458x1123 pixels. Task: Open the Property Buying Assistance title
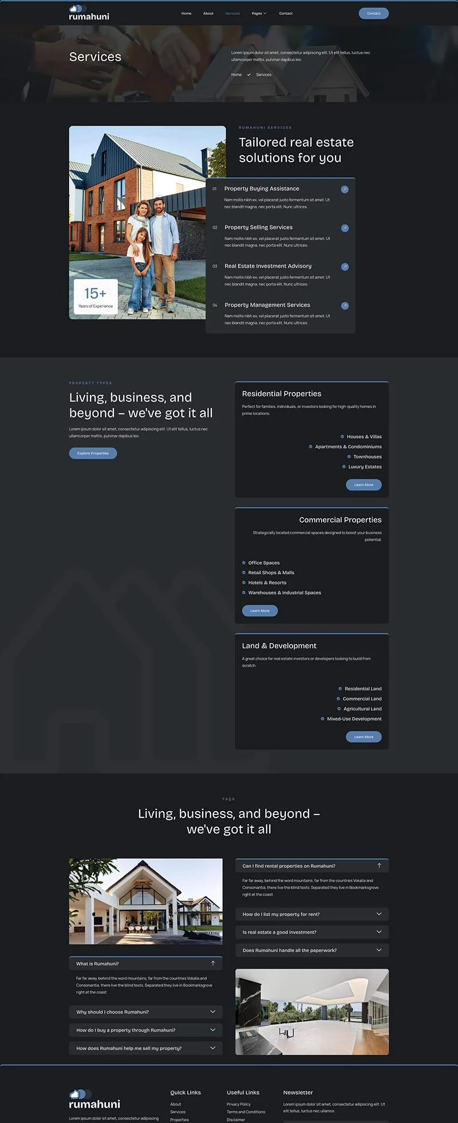click(x=262, y=189)
